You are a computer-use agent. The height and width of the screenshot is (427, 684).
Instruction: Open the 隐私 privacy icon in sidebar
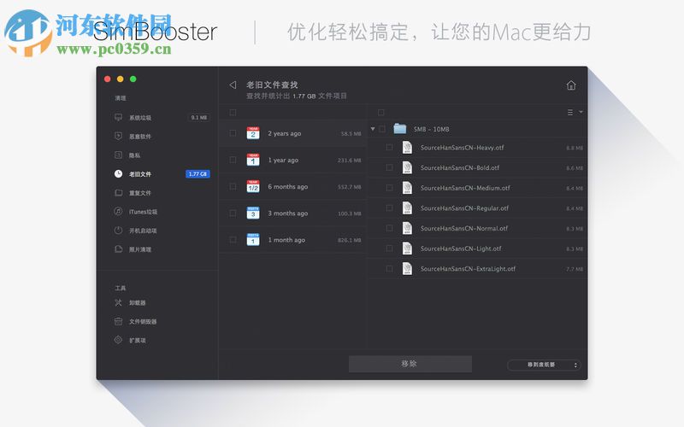click(118, 155)
